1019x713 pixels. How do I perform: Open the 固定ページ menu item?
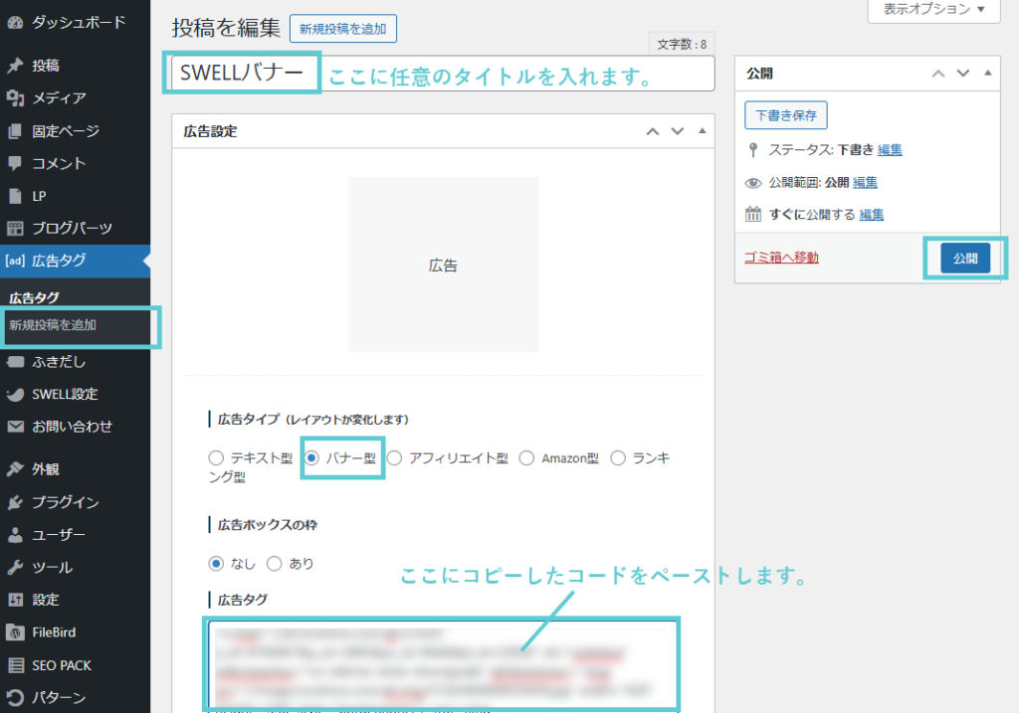pos(66,130)
